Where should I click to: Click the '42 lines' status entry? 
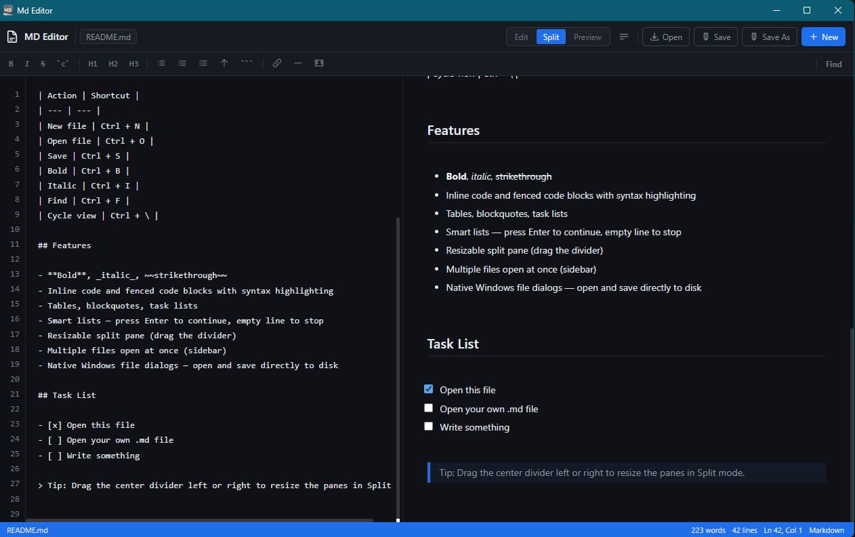745,530
